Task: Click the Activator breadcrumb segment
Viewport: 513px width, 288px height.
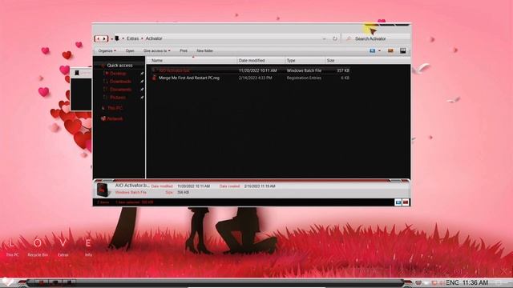Action: 154,38
